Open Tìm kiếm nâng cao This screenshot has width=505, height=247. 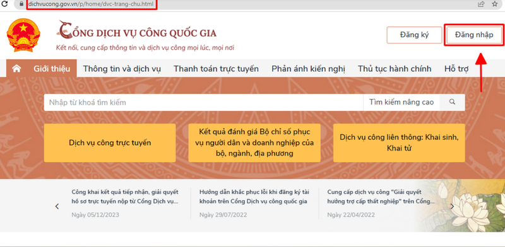(x=401, y=102)
